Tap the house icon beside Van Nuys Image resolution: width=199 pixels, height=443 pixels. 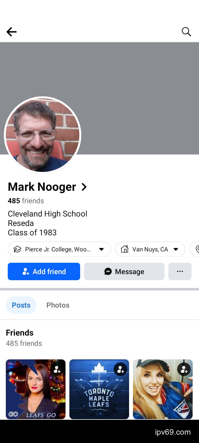click(x=125, y=249)
